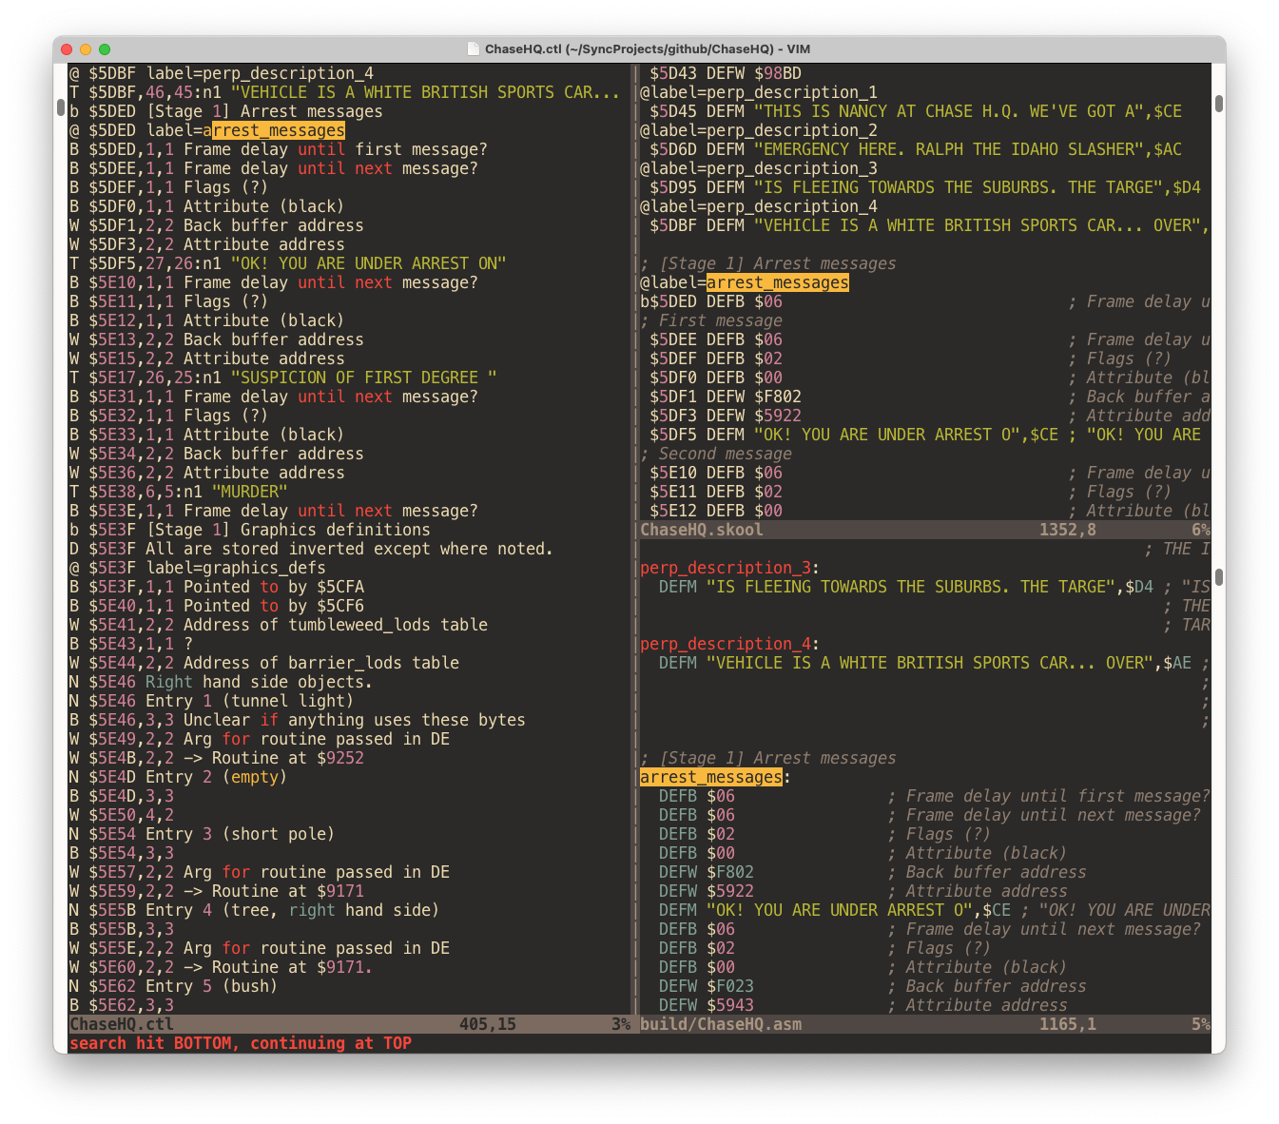The height and width of the screenshot is (1124, 1279).
Task: Click 'B $5E40,1,1 Pointed to by $5CF6'
Action: point(217,606)
